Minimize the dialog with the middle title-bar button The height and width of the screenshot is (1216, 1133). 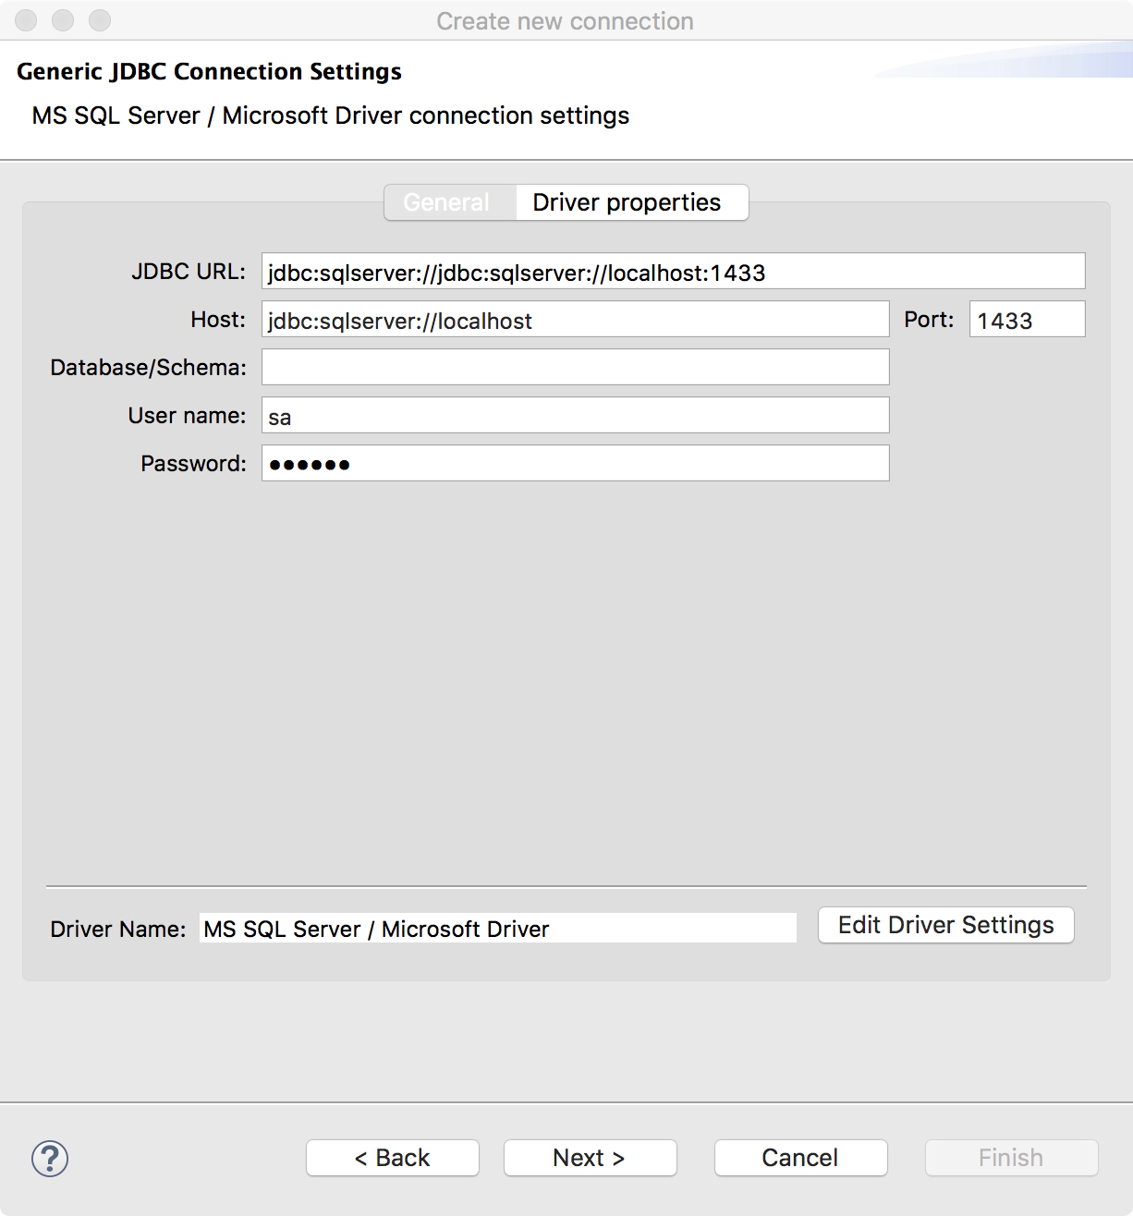pyautogui.click(x=63, y=20)
